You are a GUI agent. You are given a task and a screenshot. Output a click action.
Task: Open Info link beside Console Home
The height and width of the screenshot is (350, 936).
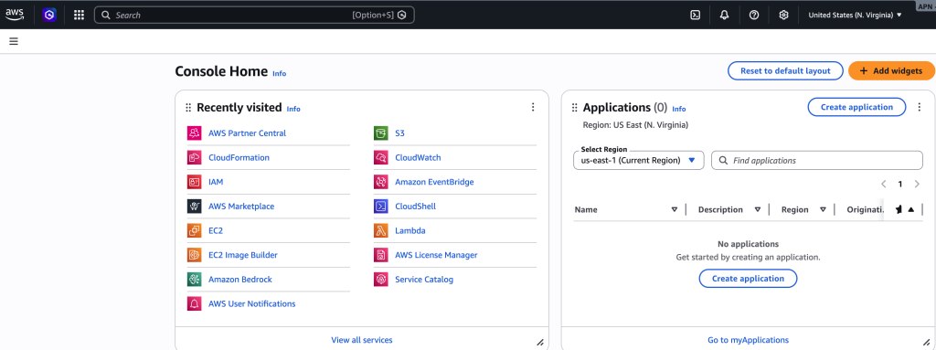point(280,73)
